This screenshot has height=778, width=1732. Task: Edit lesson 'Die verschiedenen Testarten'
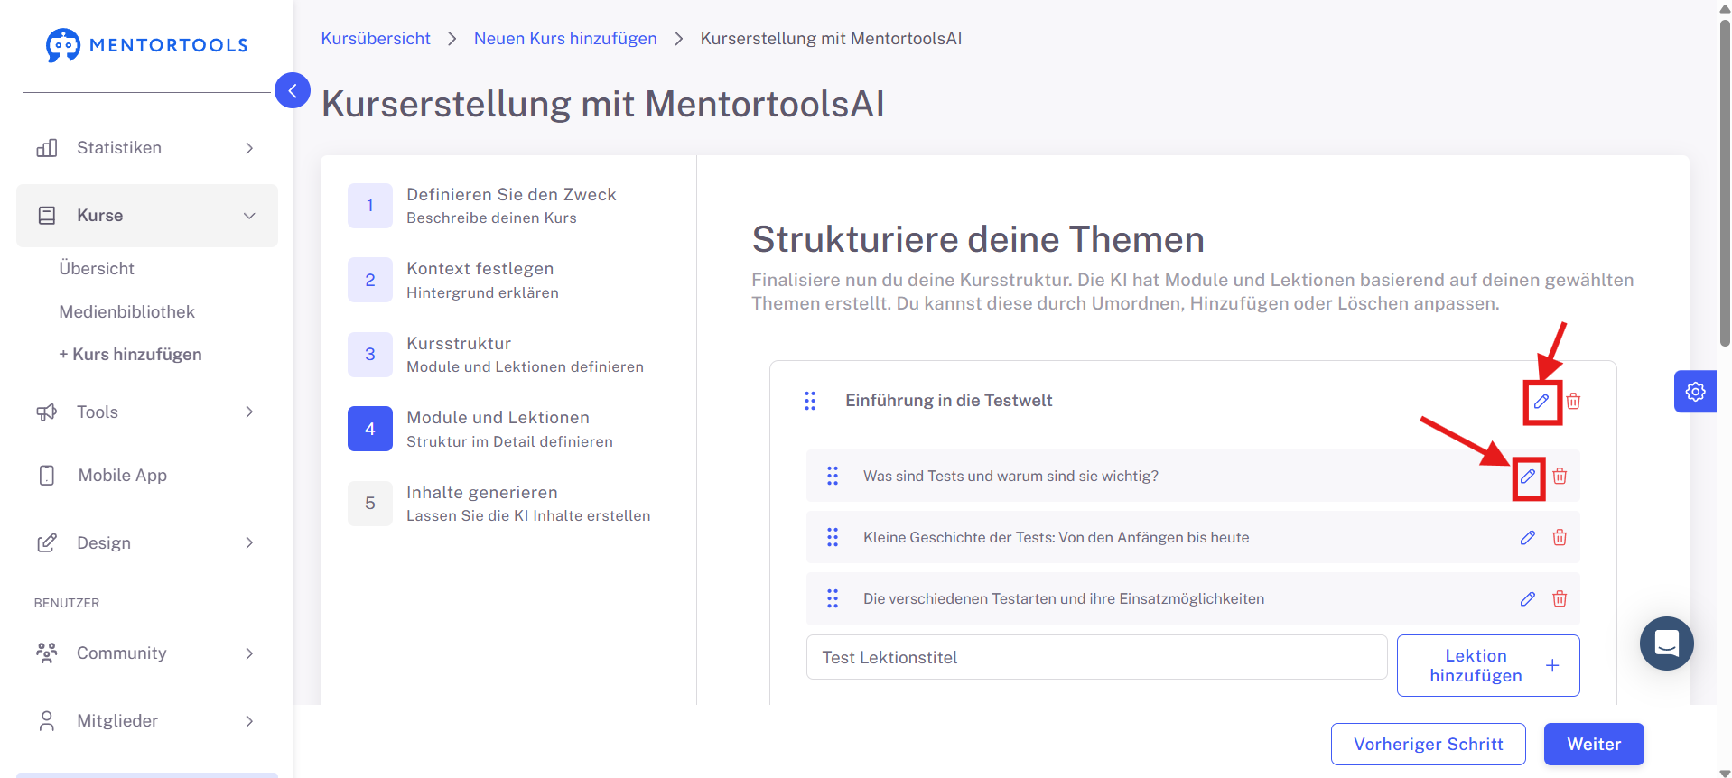click(1528, 599)
